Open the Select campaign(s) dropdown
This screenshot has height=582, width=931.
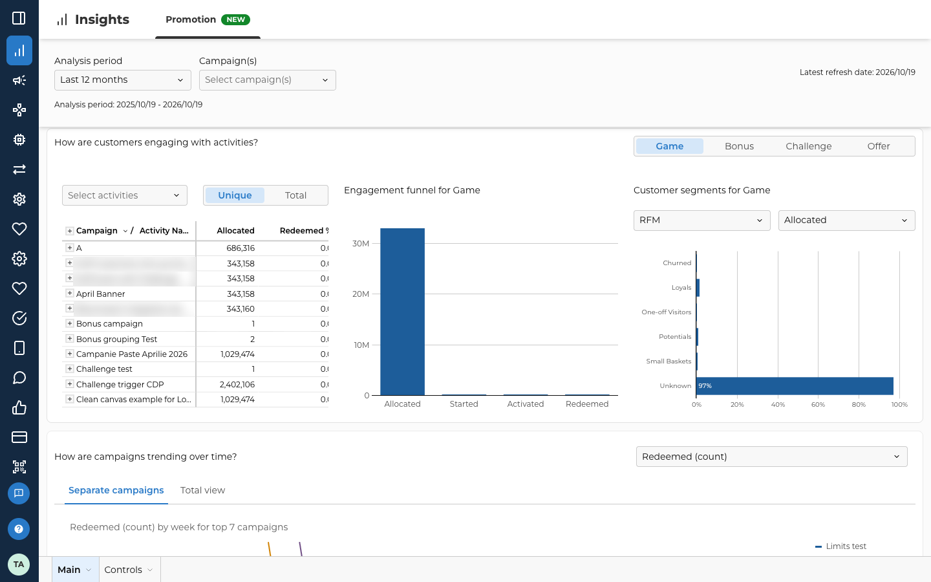[268, 80]
